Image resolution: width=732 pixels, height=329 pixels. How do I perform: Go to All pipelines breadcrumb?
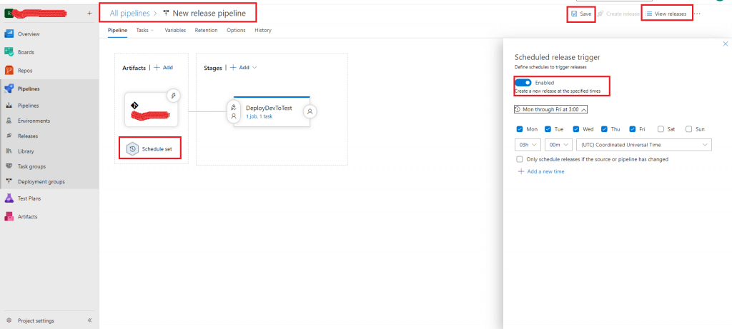pyautogui.click(x=130, y=13)
